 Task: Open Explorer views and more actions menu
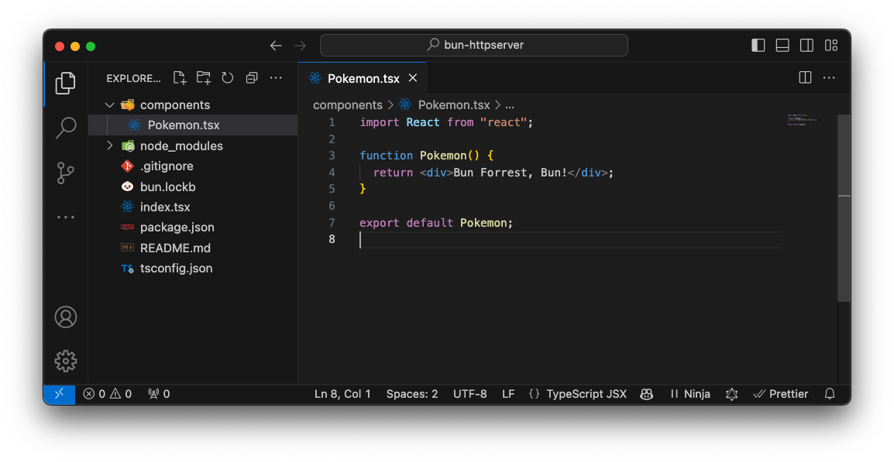276,78
